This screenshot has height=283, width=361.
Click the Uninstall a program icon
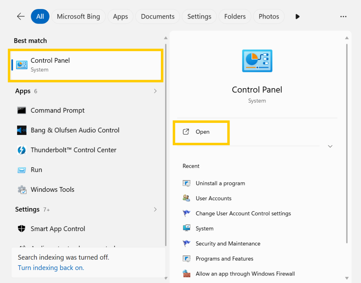[x=186, y=183]
